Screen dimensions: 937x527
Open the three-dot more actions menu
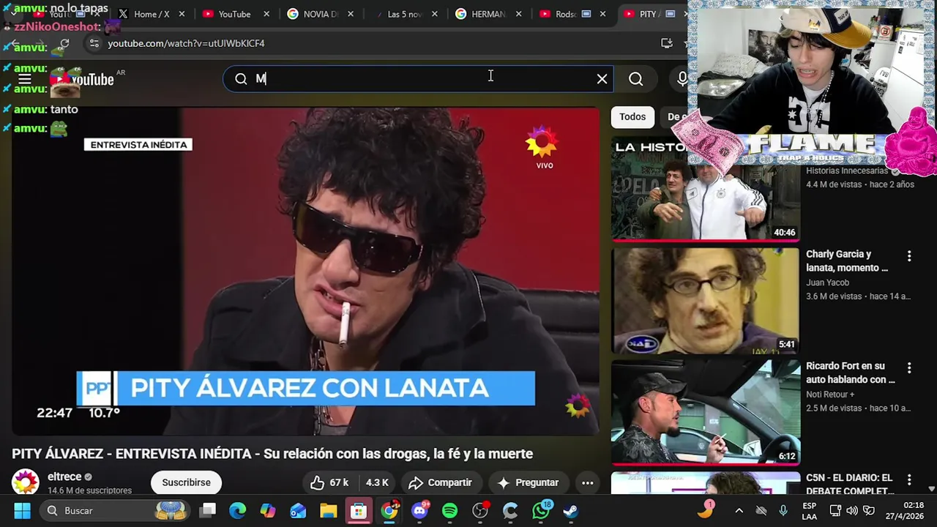(587, 482)
